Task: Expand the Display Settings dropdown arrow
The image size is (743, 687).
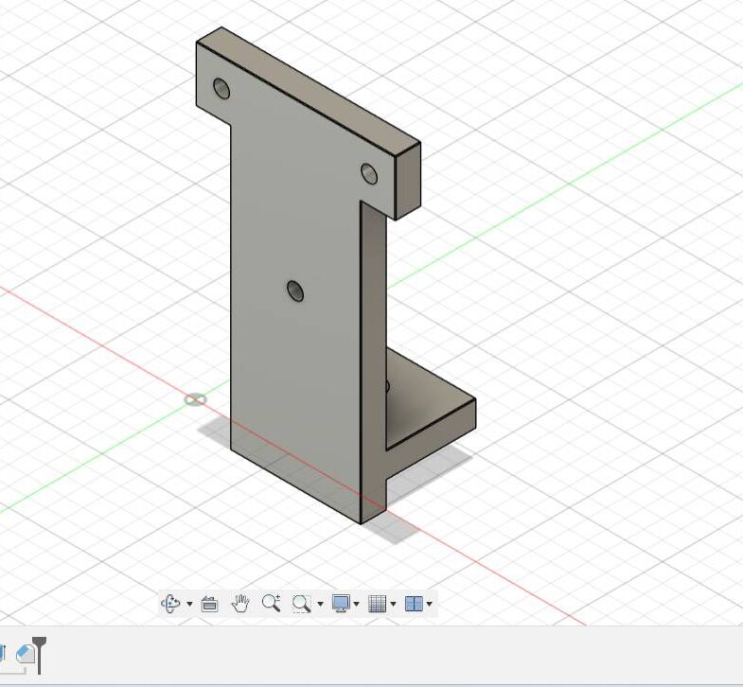Action: point(356,605)
